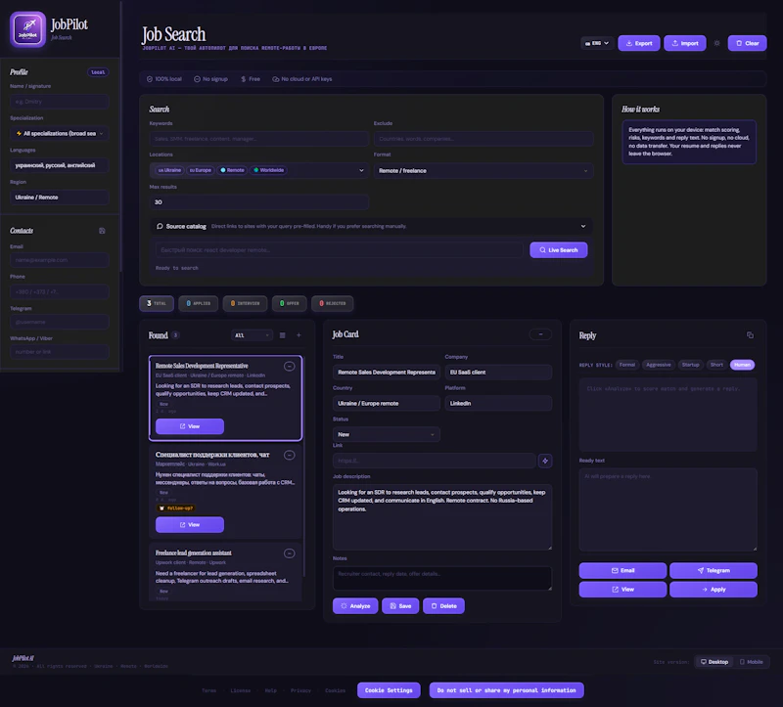Expand the Locations dropdown arrow

361,170
